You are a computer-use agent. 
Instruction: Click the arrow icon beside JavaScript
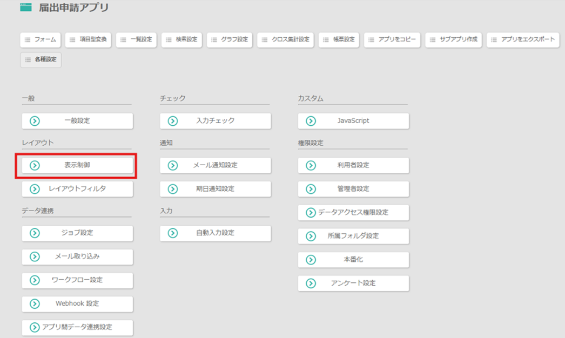pos(311,121)
